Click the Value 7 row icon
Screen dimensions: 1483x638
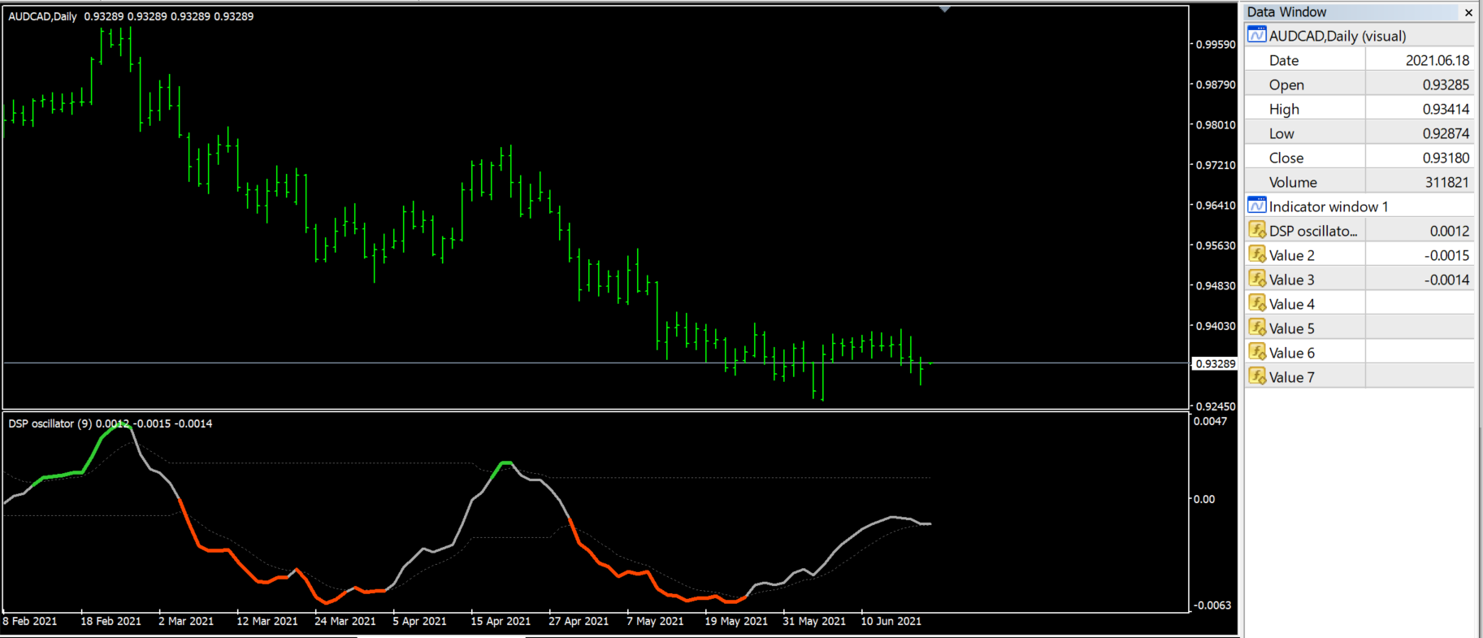1257,376
